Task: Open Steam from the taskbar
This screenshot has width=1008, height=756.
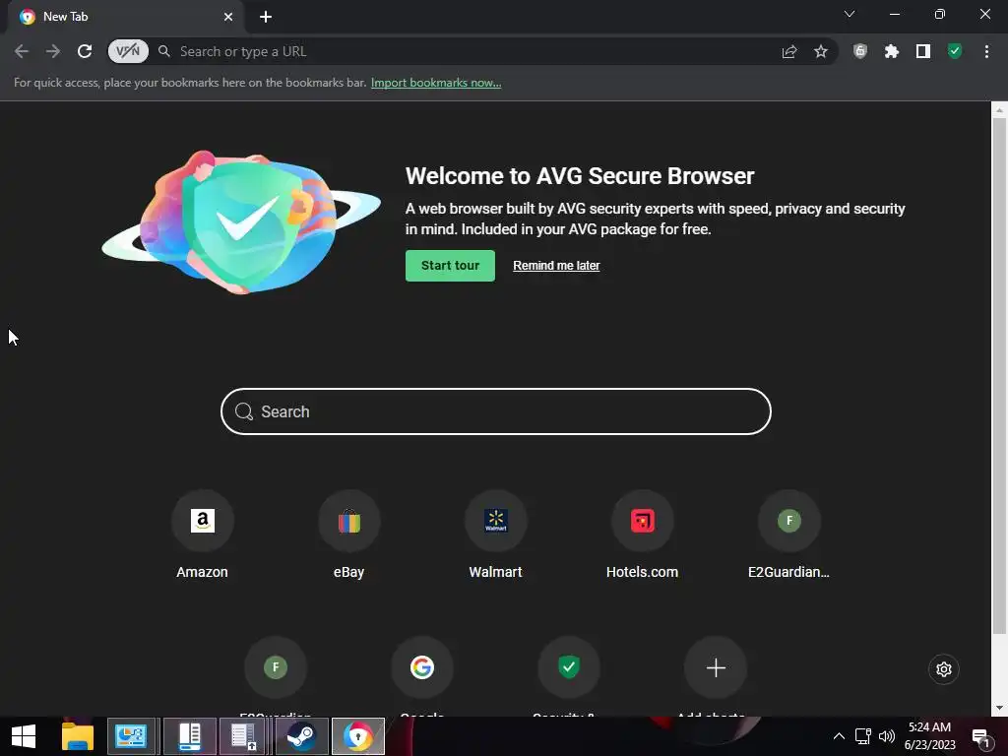Action: 301,736
